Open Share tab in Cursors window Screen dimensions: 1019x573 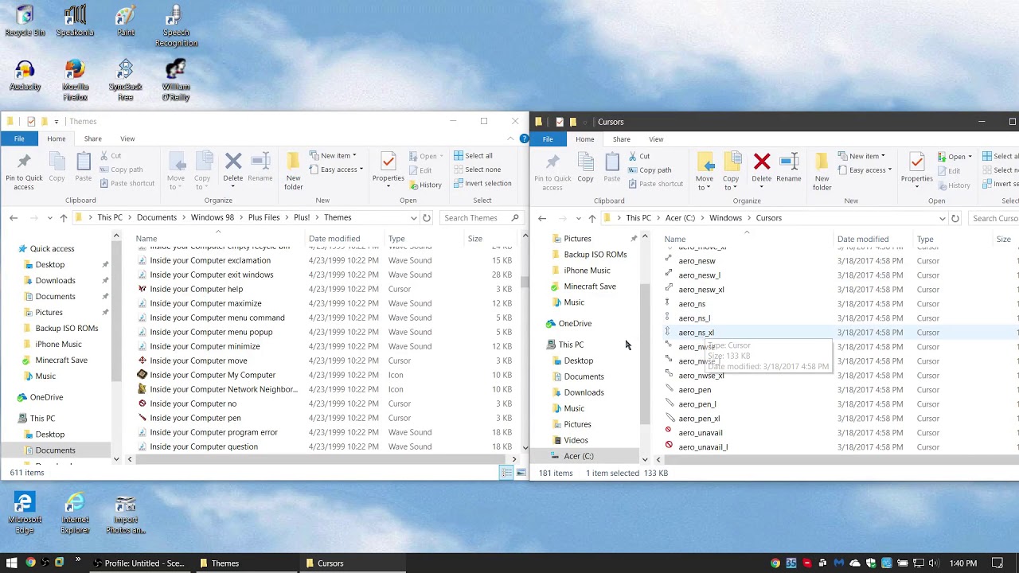[x=621, y=139]
